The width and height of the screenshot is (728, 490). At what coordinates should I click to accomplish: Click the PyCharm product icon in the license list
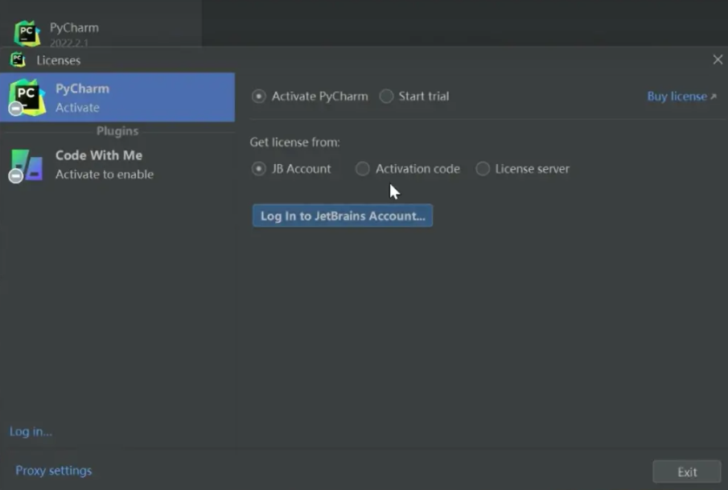pos(27,97)
